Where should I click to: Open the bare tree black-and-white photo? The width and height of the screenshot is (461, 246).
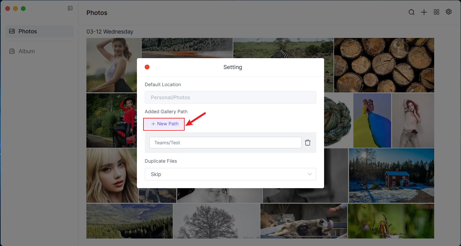pyautogui.click(x=216, y=221)
